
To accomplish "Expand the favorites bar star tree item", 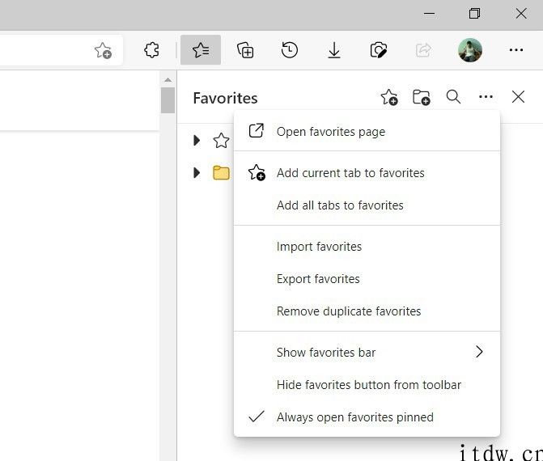I will coord(197,140).
